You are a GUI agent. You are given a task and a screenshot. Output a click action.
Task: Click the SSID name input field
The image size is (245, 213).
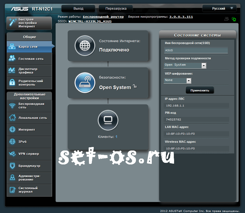tap(196, 50)
